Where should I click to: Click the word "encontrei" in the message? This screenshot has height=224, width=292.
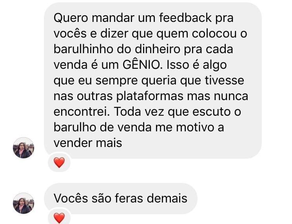(x=82, y=112)
